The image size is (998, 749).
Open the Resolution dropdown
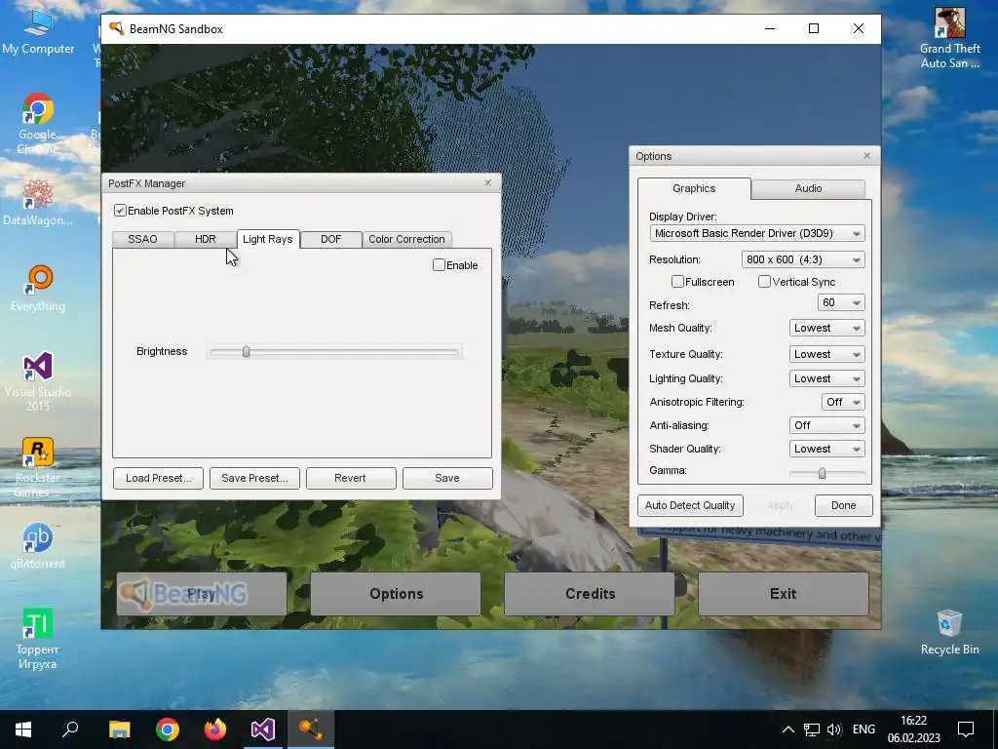click(803, 259)
